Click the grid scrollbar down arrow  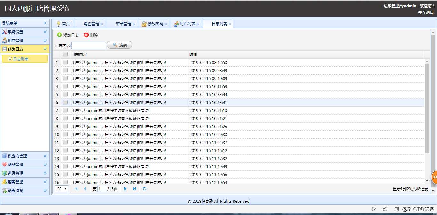[427, 181]
